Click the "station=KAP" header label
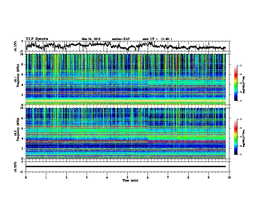258x199 pixels. (121, 39)
